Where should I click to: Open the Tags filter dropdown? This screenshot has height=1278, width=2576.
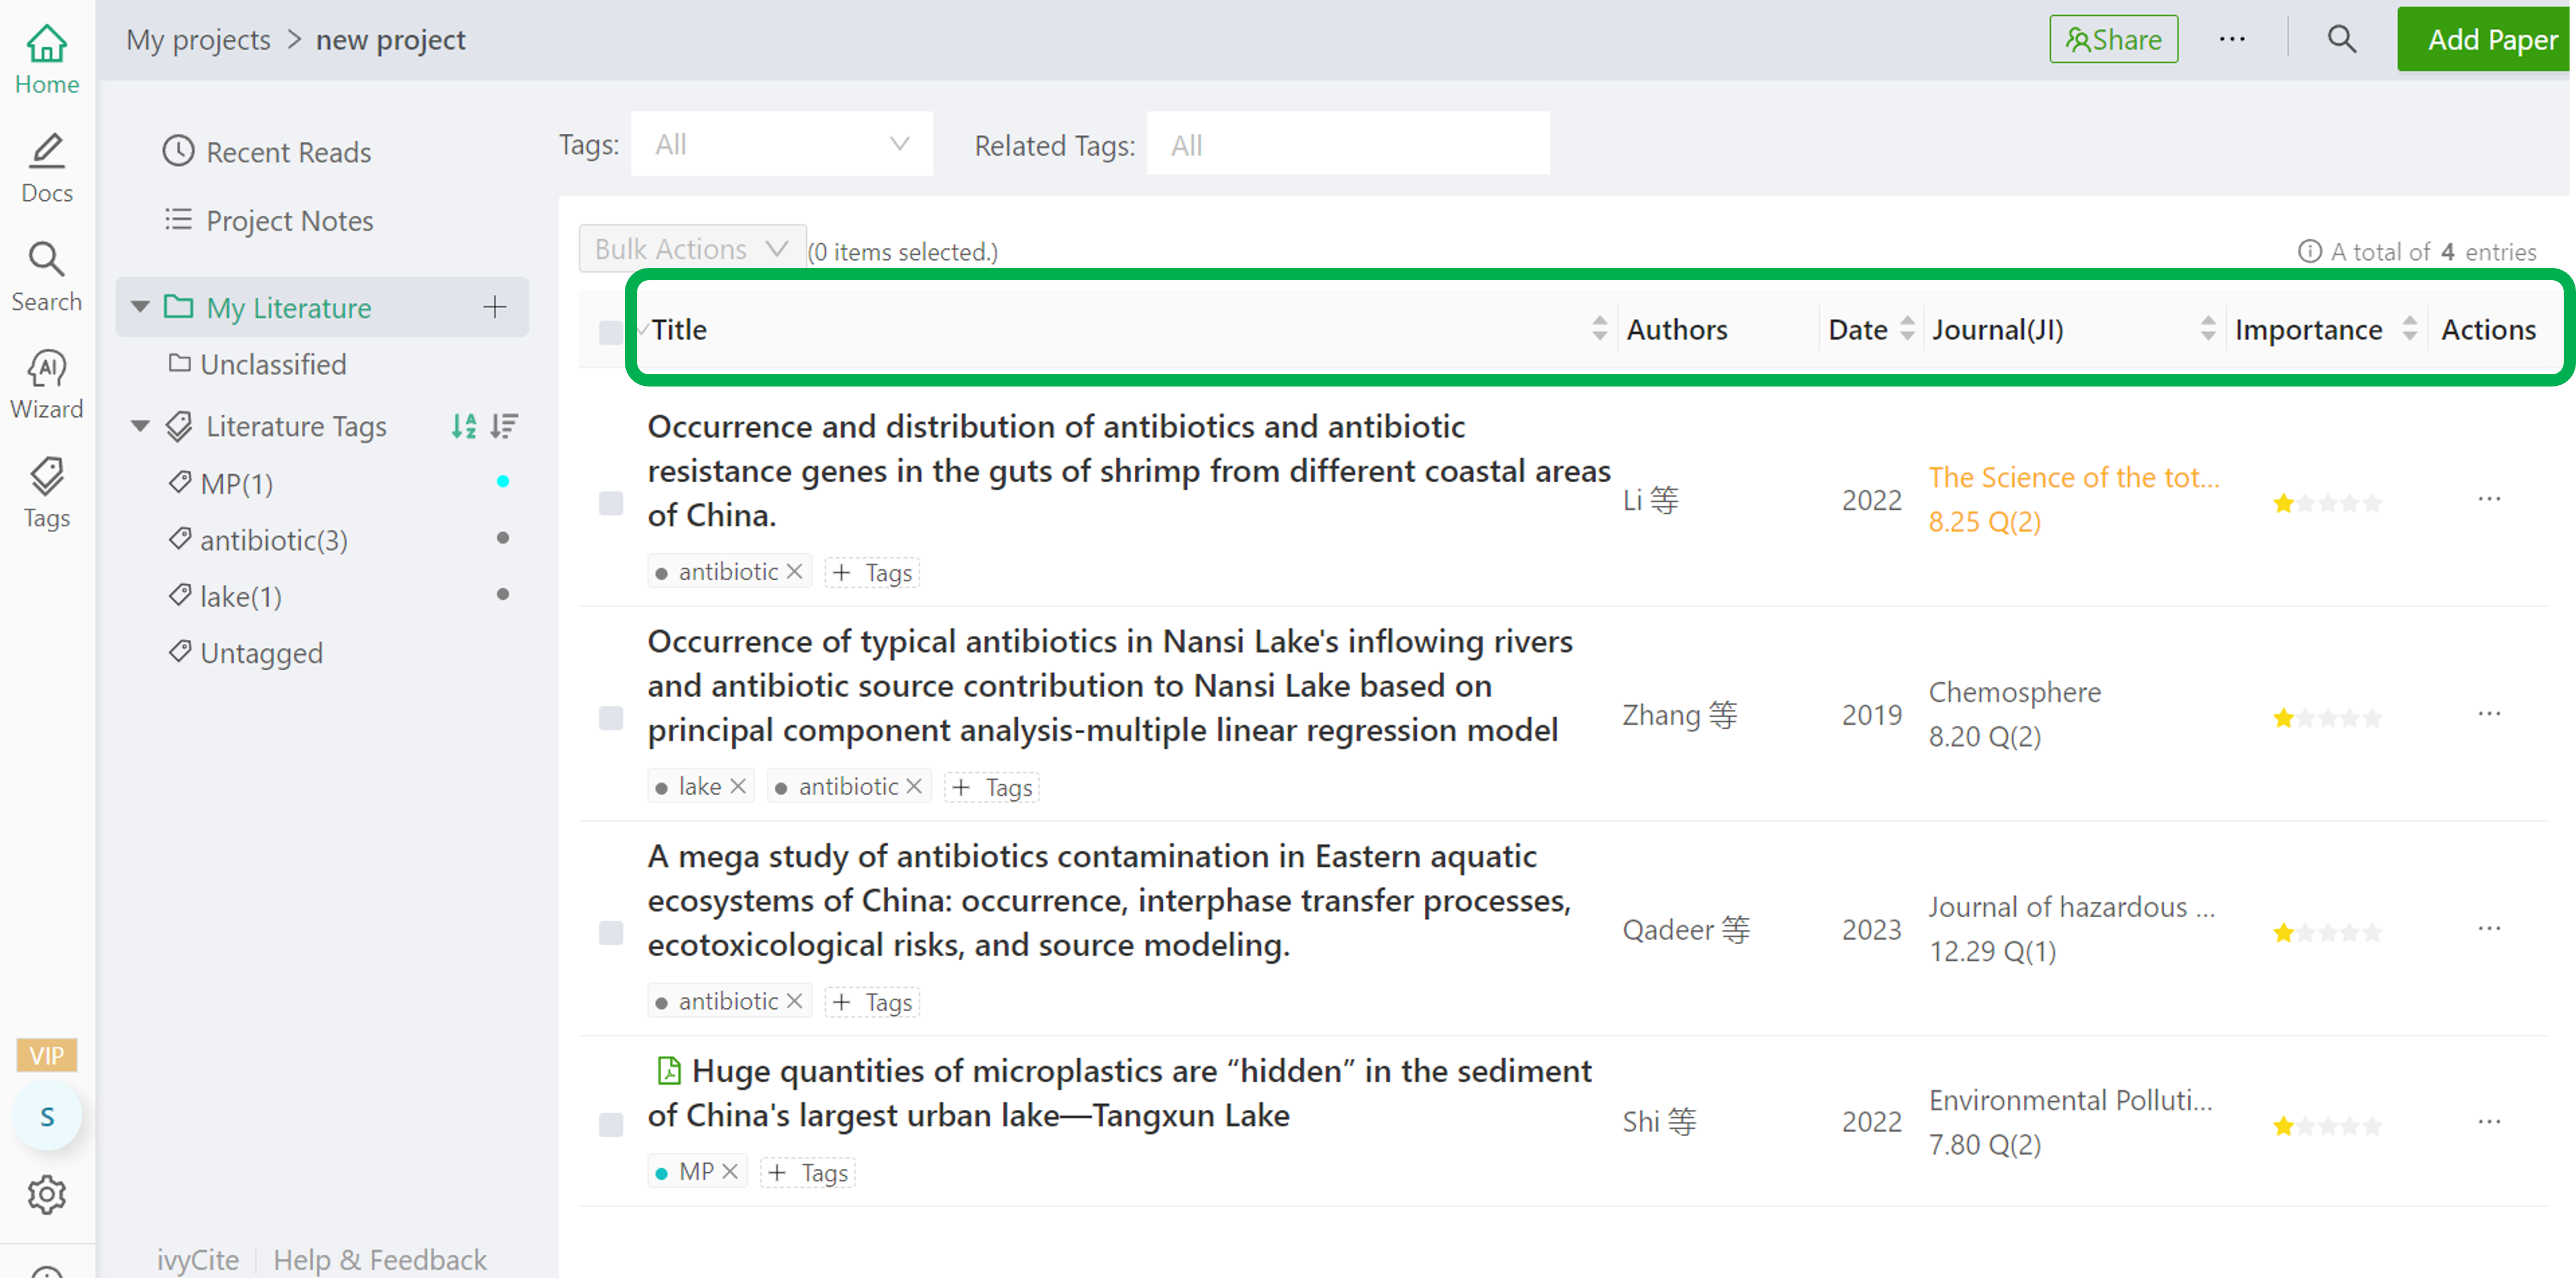(781, 144)
